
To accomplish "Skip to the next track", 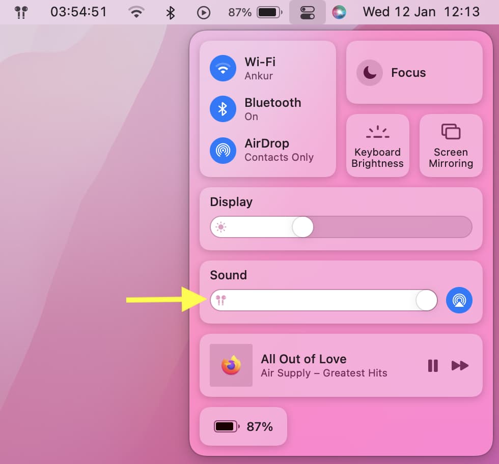I will [x=460, y=365].
